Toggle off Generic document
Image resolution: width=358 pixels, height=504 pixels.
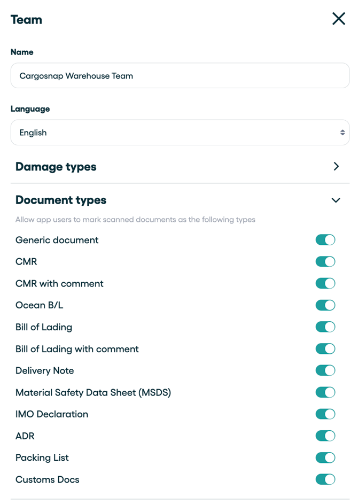click(325, 240)
